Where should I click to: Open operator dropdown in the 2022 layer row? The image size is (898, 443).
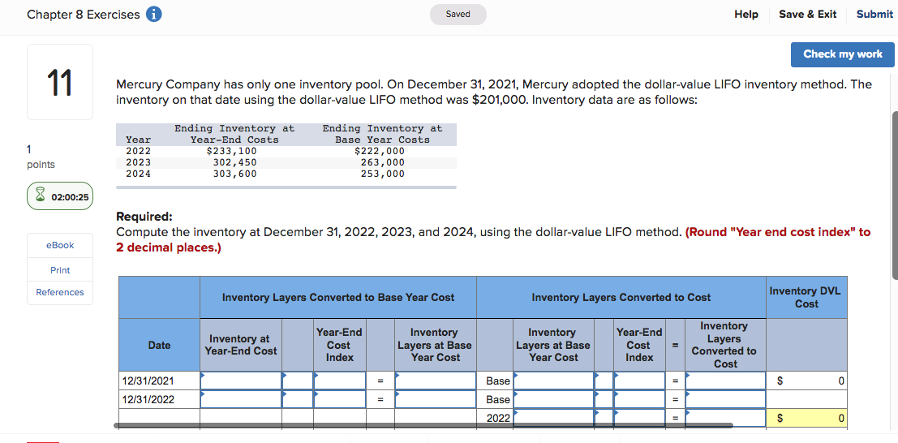(x=604, y=418)
